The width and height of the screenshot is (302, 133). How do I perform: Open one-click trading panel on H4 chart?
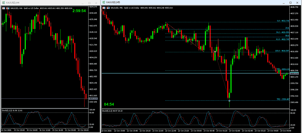pos(4,8)
